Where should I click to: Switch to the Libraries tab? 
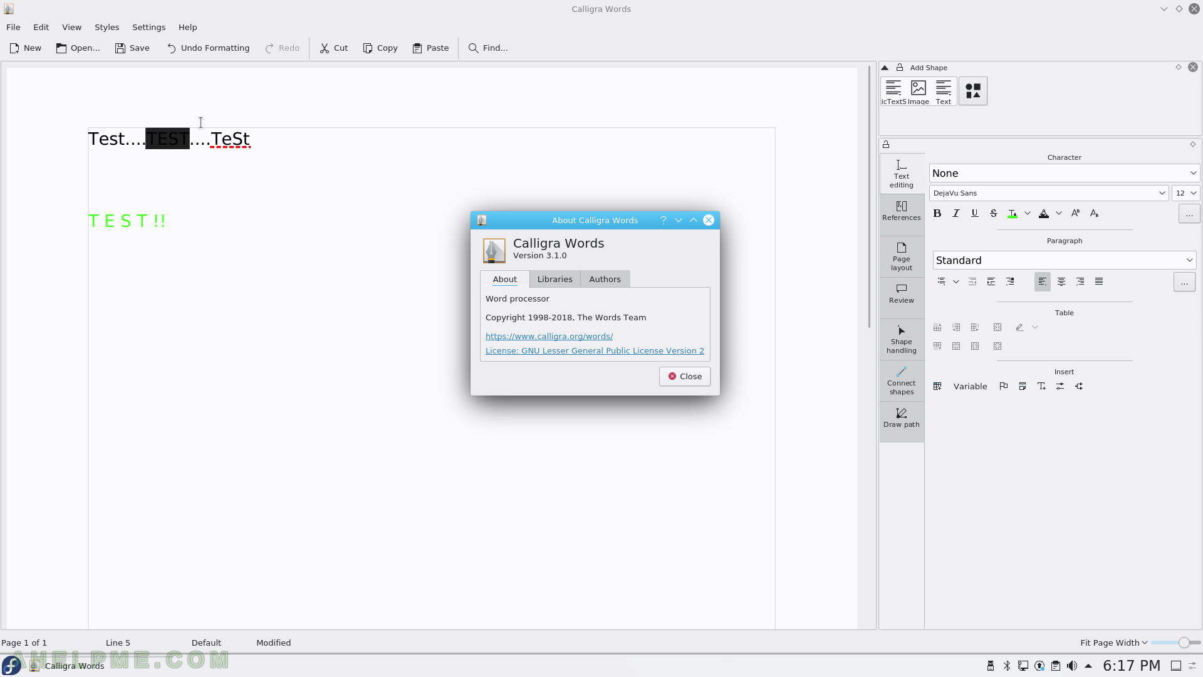click(x=555, y=279)
